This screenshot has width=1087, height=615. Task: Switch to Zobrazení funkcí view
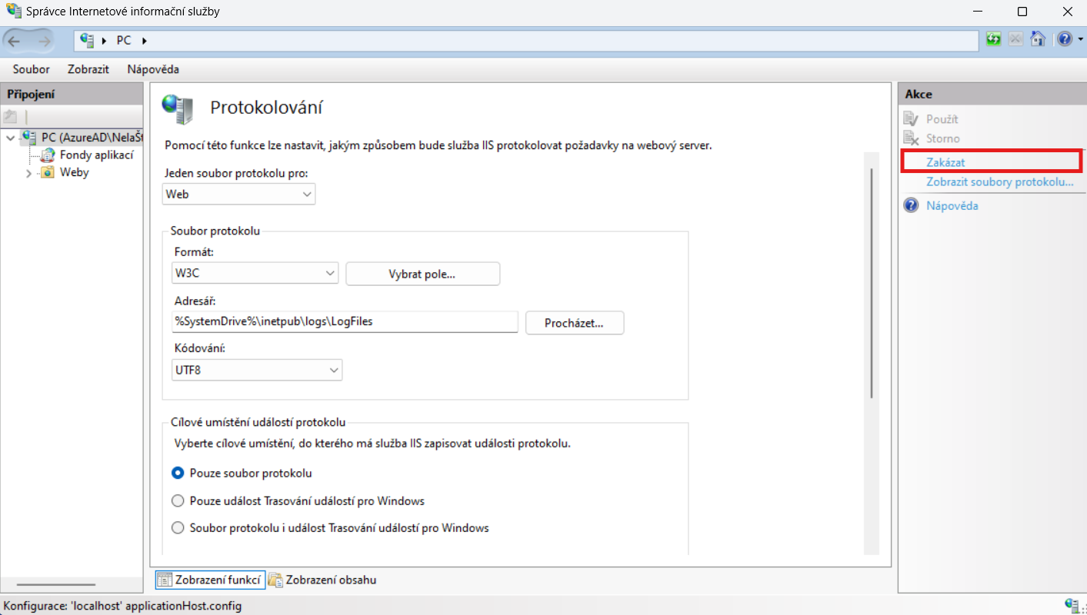211,580
